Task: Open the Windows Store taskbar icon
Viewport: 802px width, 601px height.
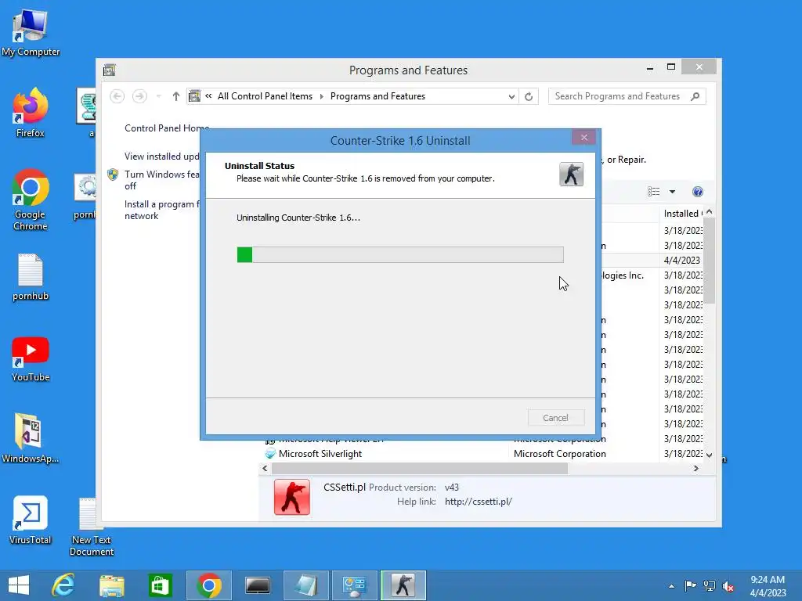Action: (160, 585)
